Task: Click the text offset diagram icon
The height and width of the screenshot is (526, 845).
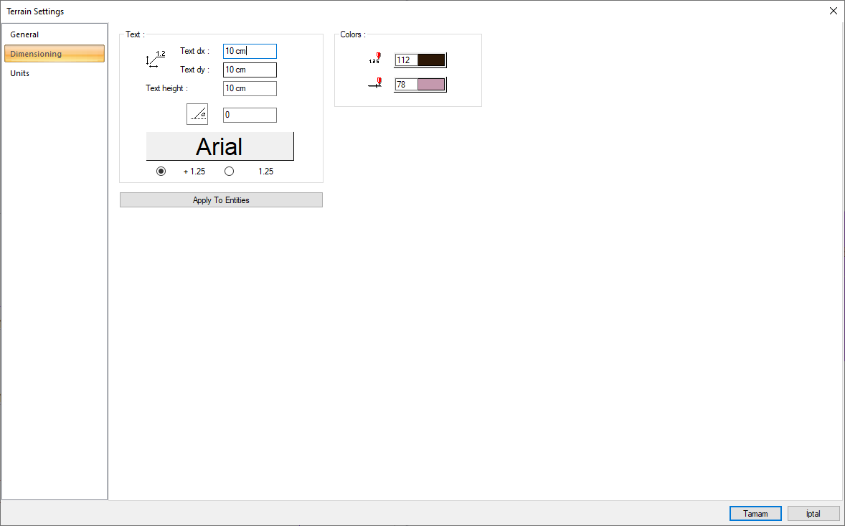Action: tap(156, 60)
